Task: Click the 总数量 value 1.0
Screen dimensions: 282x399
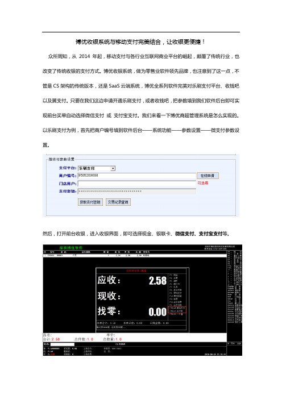Action: (x=118, y=339)
